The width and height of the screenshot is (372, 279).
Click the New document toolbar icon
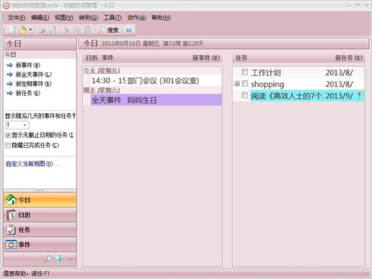coord(12,30)
